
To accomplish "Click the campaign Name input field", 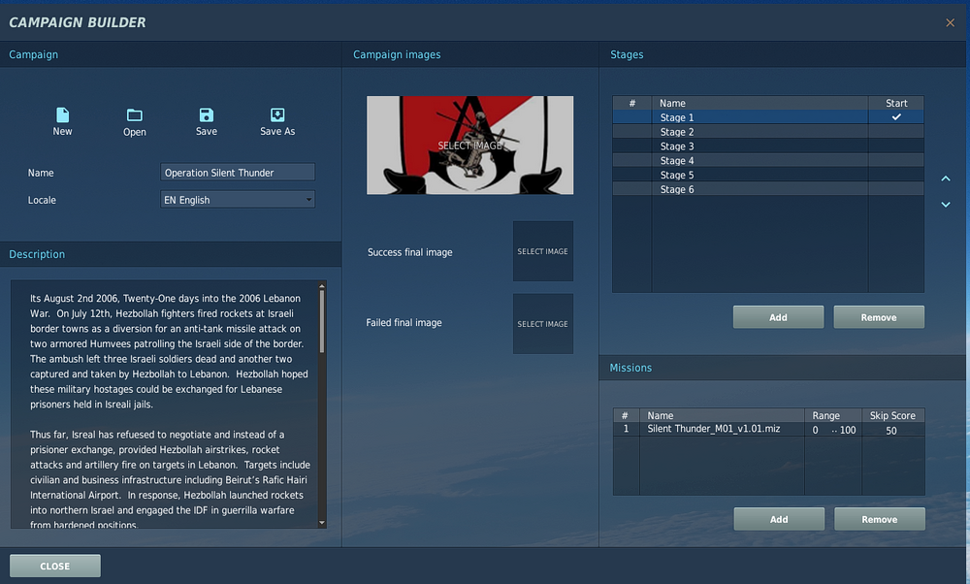I will pyautogui.click(x=238, y=172).
